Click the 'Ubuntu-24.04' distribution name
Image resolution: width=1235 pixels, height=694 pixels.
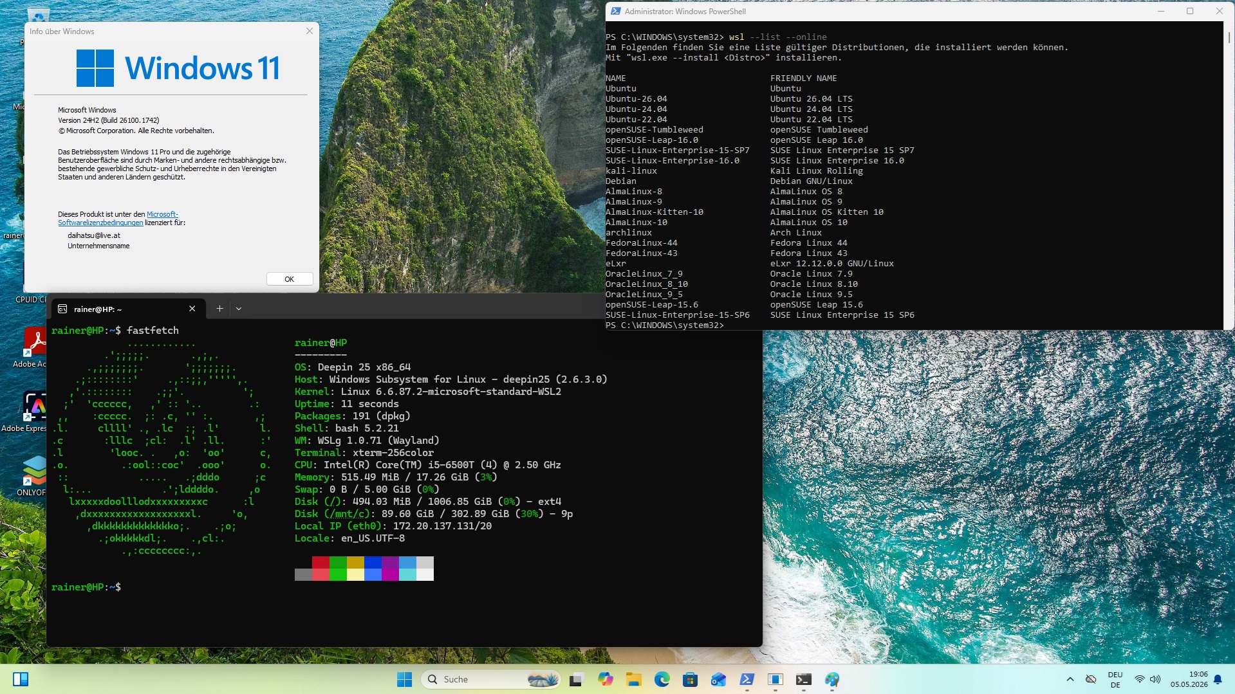(636, 109)
